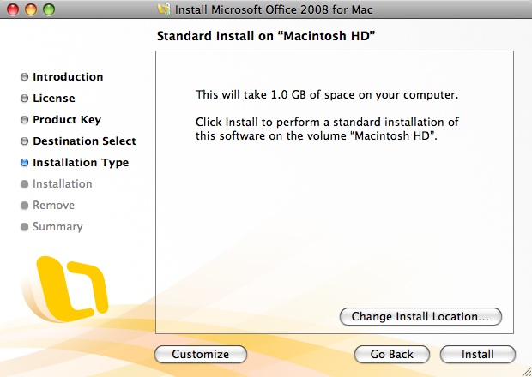The width and height of the screenshot is (532, 377).
Task: Click the window resize grip corner
Action: [526, 371]
